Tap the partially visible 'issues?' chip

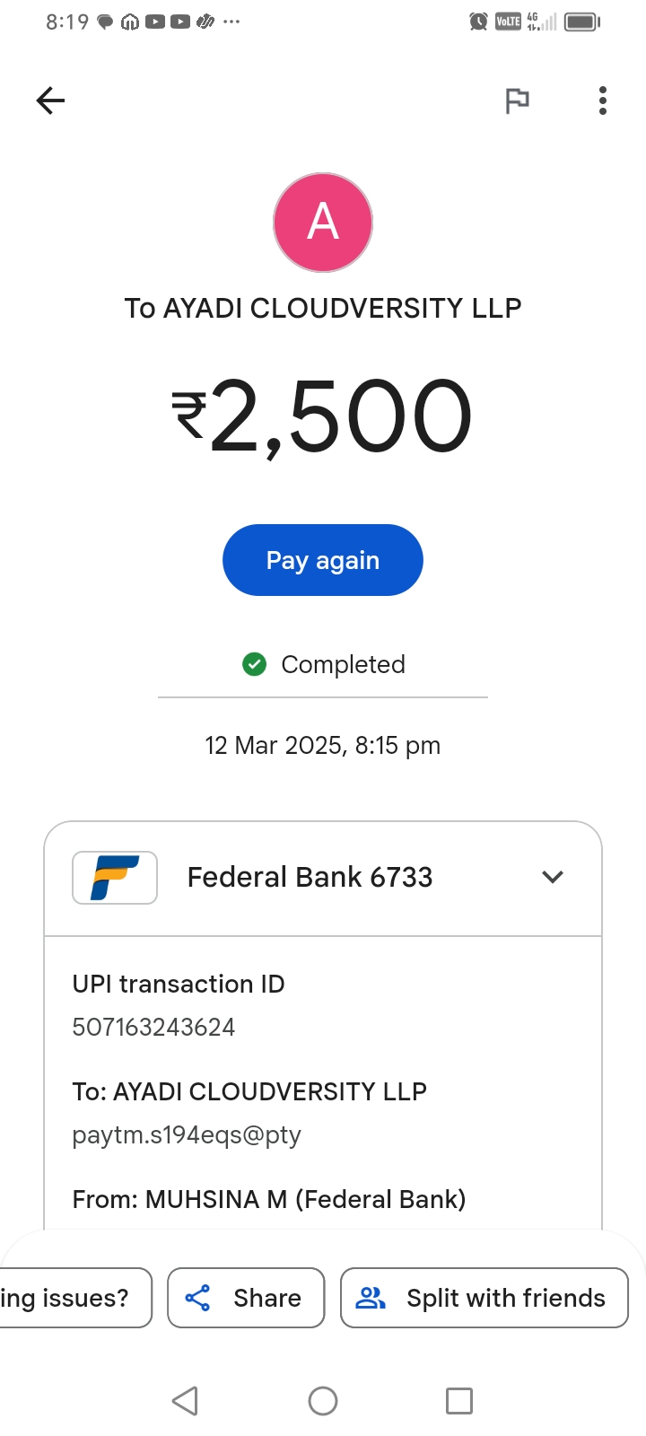(x=72, y=1298)
